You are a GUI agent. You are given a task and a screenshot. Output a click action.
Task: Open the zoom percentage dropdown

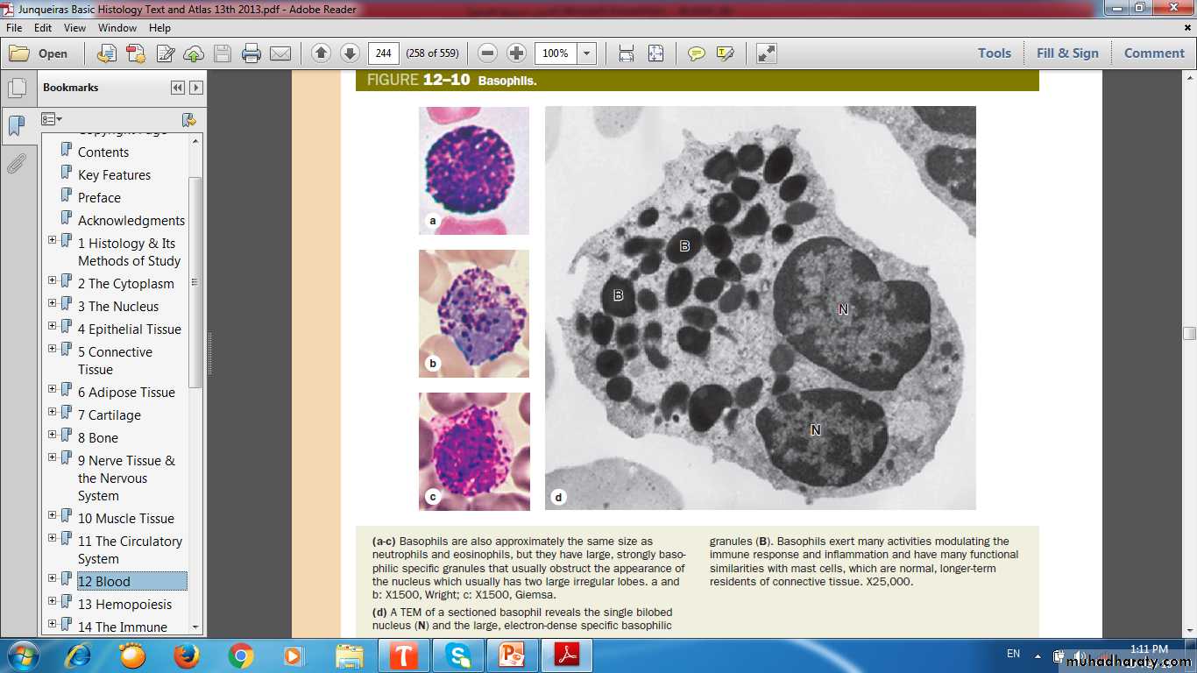pos(587,53)
